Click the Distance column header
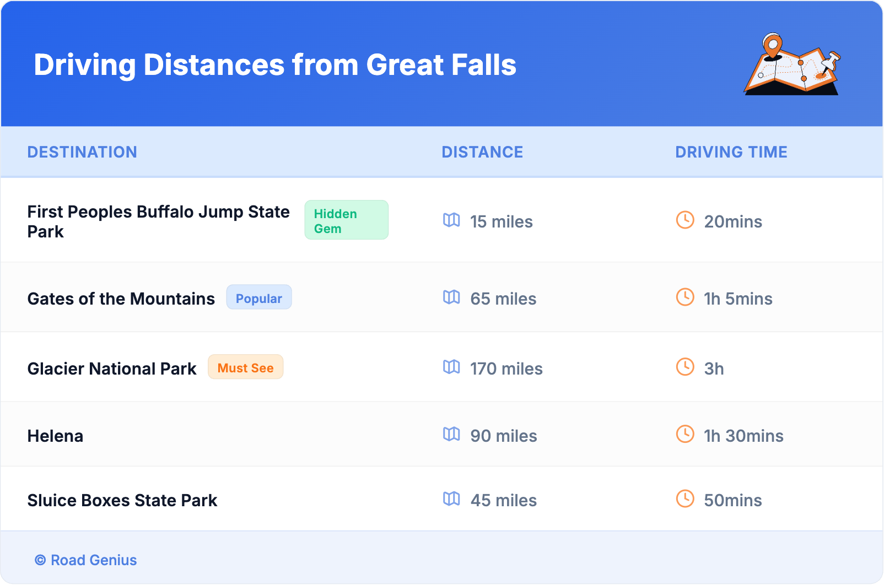 [482, 152]
